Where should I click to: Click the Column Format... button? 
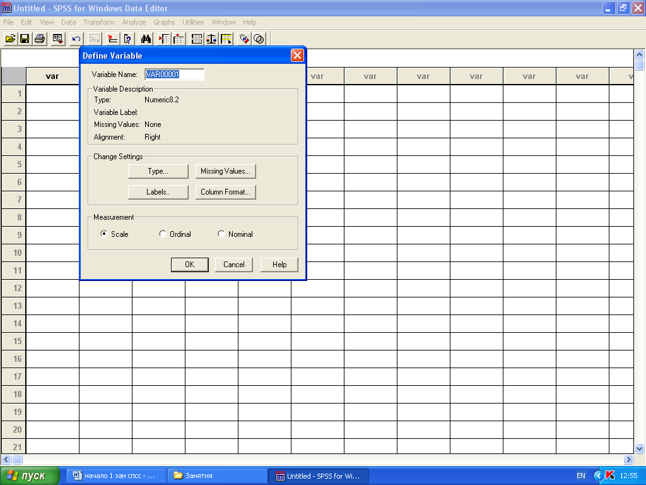click(x=225, y=192)
